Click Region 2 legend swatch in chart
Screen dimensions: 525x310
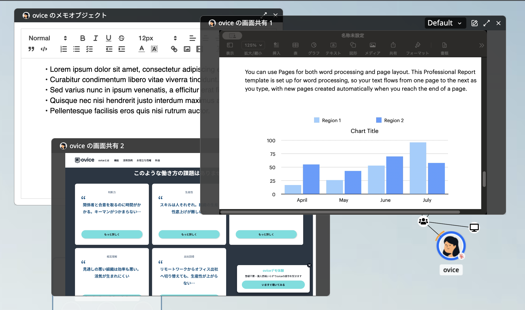point(379,120)
